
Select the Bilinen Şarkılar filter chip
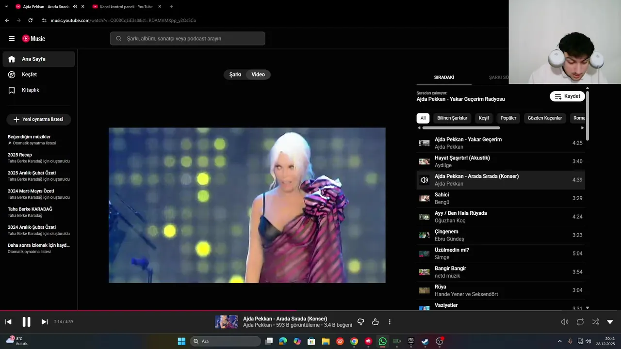pyautogui.click(x=452, y=118)
